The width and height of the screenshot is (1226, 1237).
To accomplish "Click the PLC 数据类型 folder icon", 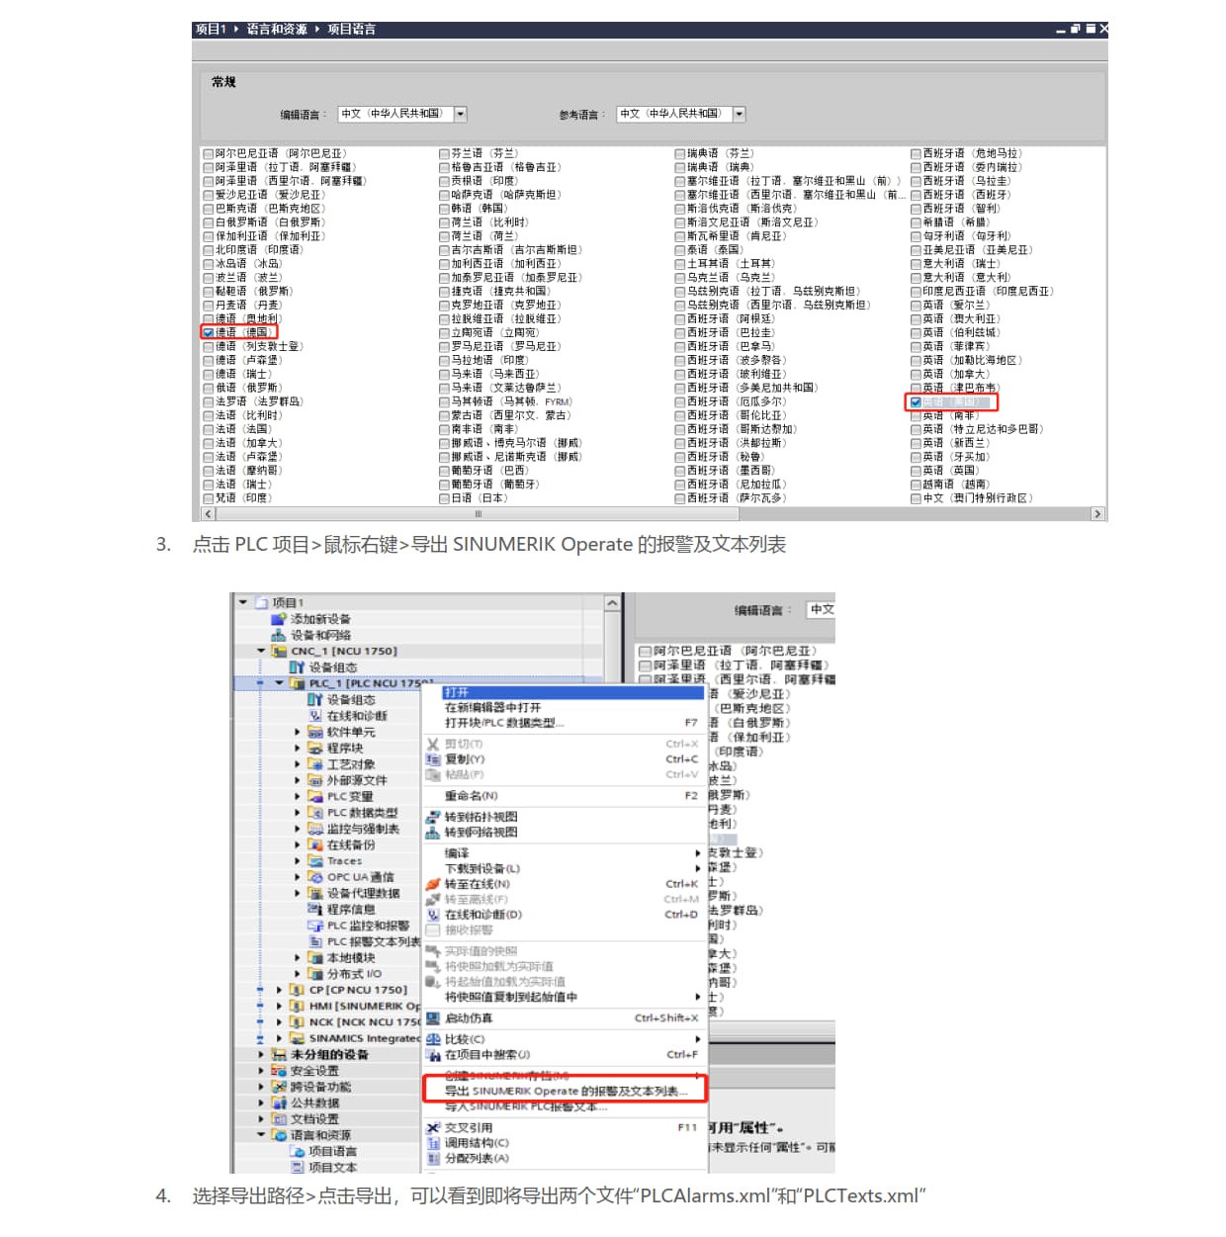I will pos(315,813).
